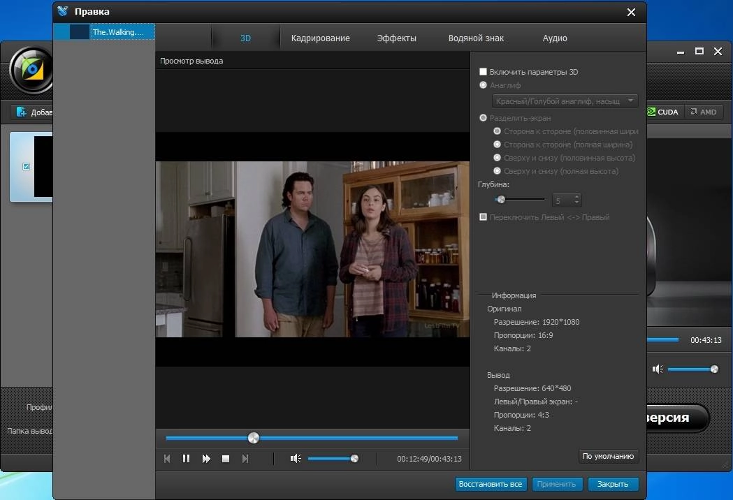Close the Правка dialog with X
733x500 pixels.
click(x=631, y=12)
